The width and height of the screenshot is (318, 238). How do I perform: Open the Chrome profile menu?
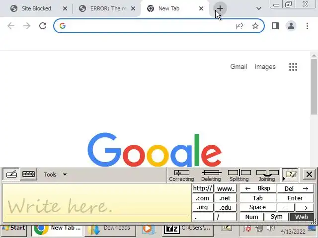pos(291,26)
